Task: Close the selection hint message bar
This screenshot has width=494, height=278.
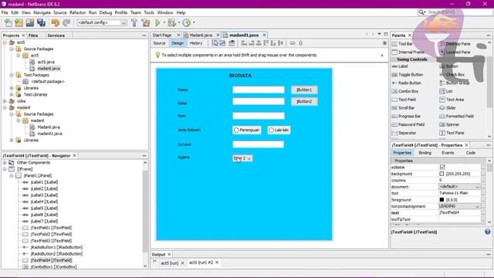Action: point(382,55)
